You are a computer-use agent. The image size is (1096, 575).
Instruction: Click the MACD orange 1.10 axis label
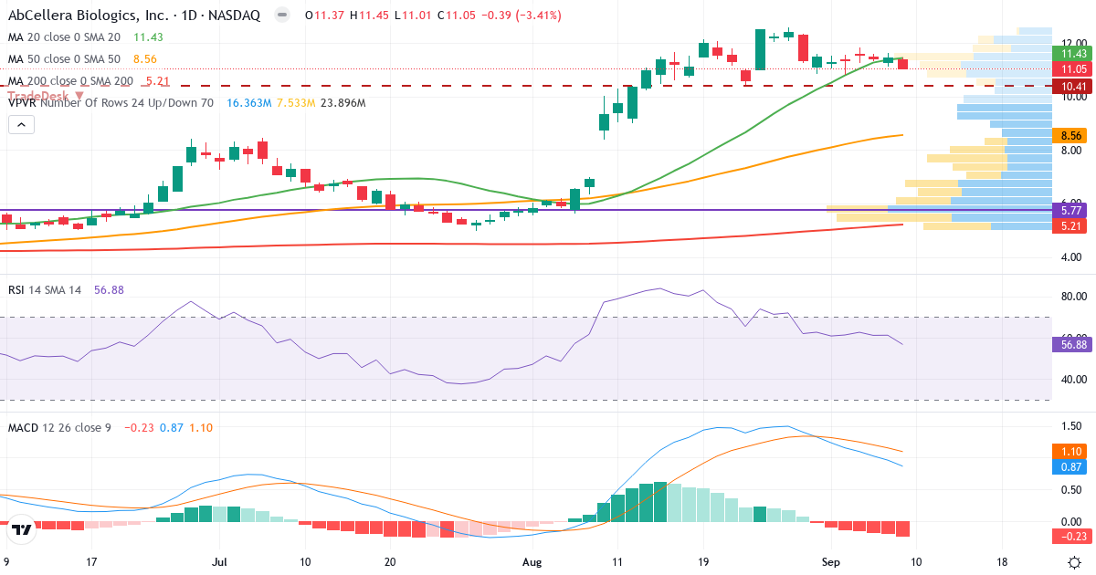1068,451
